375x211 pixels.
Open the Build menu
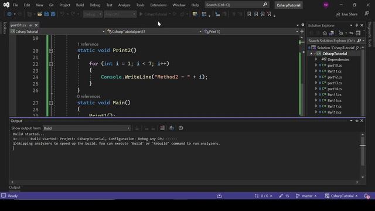pyautogui.click(x=80, y=5)
